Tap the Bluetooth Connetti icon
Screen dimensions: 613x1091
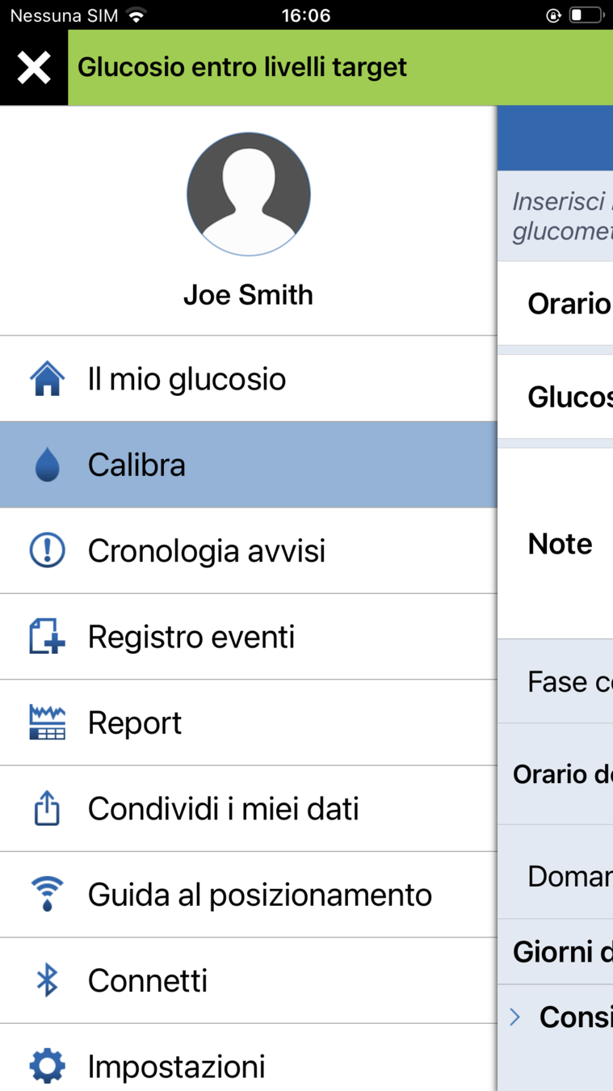[x=47, y=980]
